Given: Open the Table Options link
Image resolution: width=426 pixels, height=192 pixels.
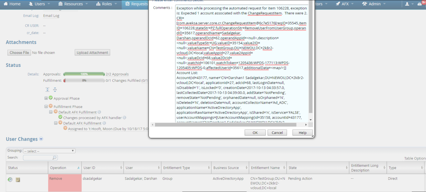Looking at the screenshot, I should [x=415, y=158].
